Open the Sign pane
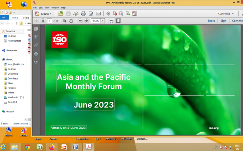This screenshot has height=151, width=243. pyautogui.click(x=223, y=21)
